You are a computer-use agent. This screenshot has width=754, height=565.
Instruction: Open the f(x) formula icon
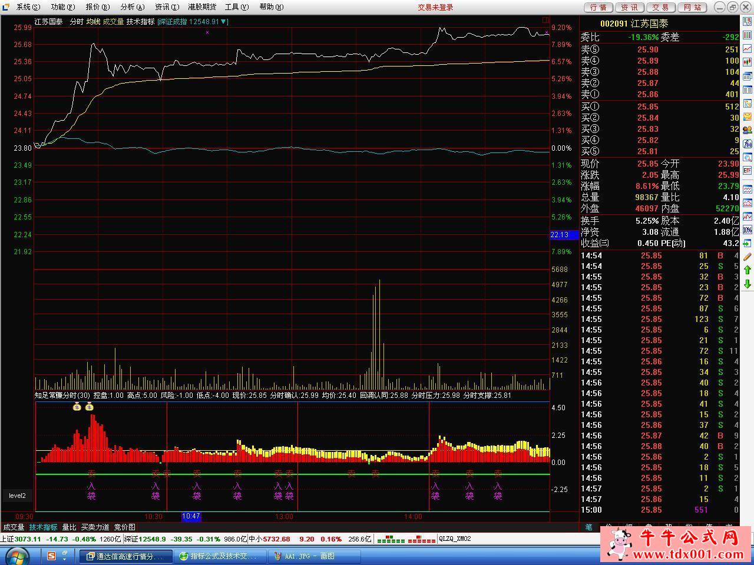coord(747,144)
